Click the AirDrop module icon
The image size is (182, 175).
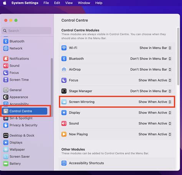pos(64,70)
